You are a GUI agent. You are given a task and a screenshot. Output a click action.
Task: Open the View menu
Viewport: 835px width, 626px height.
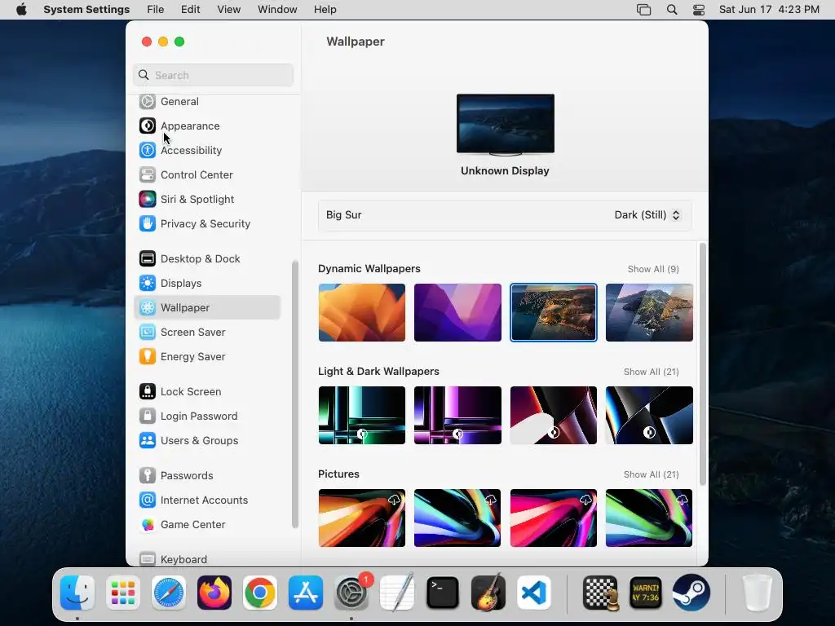click(x=229, y=10)
